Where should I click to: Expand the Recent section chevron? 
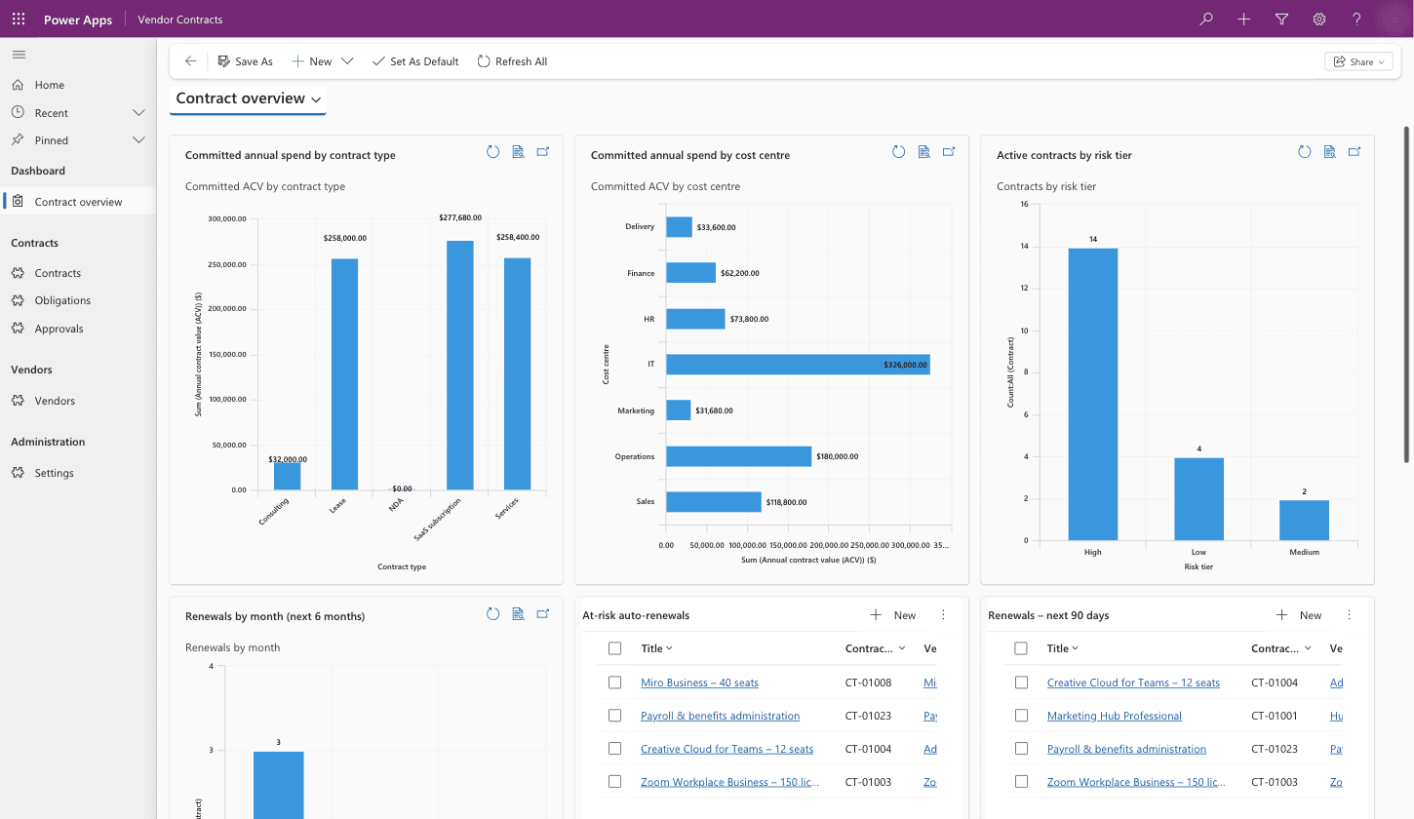click(138, 113)
